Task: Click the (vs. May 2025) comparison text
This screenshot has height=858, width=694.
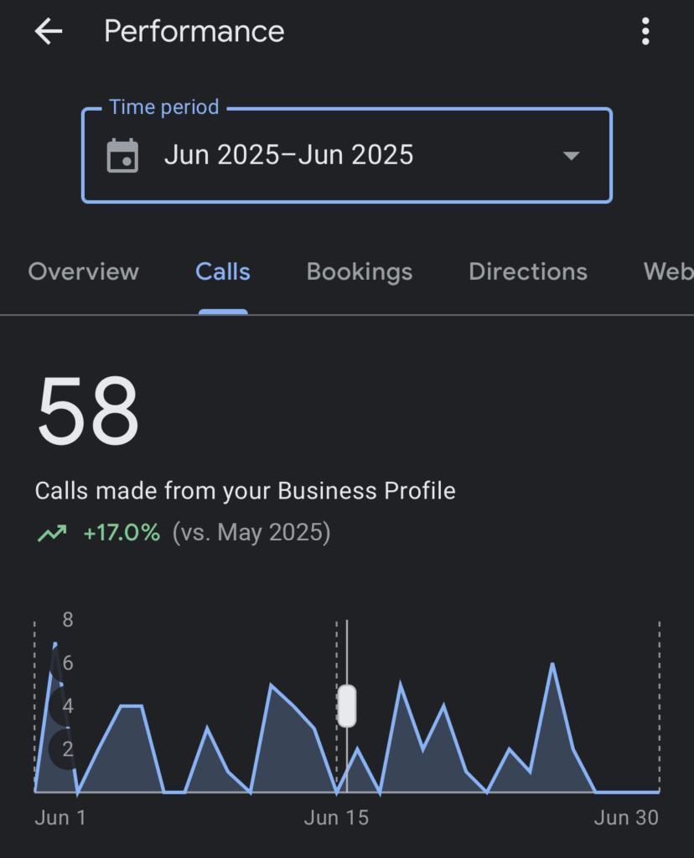Action: pos(251,532)
